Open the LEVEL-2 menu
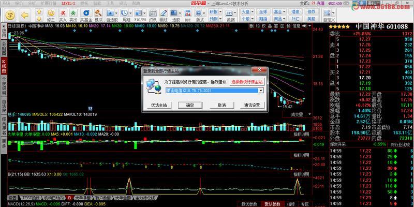The width and height of the screenshot is (414, 207). [69, 4]
